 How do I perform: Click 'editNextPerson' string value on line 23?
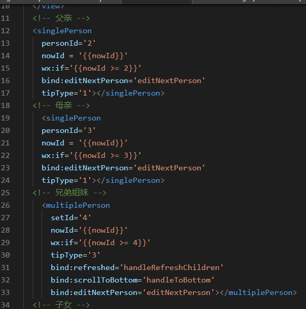[x=170, y=168]
